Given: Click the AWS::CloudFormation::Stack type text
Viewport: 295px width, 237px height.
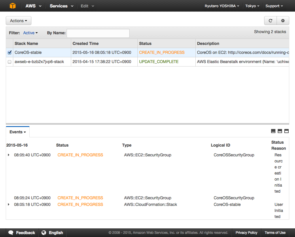Looking at the screenshot, I should coord(150,204).
